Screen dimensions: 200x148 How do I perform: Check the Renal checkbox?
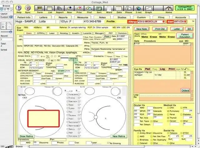168,115
